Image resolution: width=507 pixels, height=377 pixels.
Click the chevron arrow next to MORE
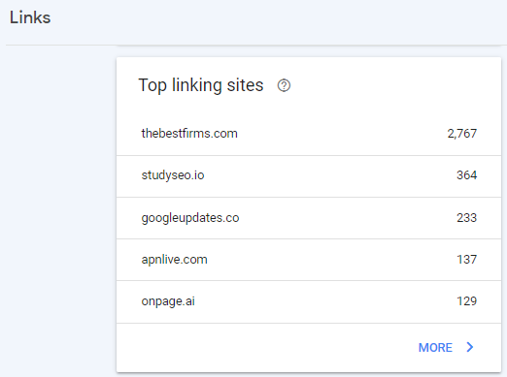pyautogui.click(x=470, y=347)
